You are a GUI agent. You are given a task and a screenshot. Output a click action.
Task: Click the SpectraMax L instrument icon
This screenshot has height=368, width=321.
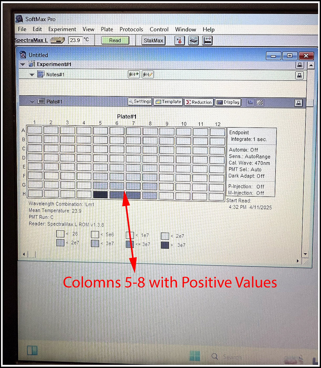[57, 40]
